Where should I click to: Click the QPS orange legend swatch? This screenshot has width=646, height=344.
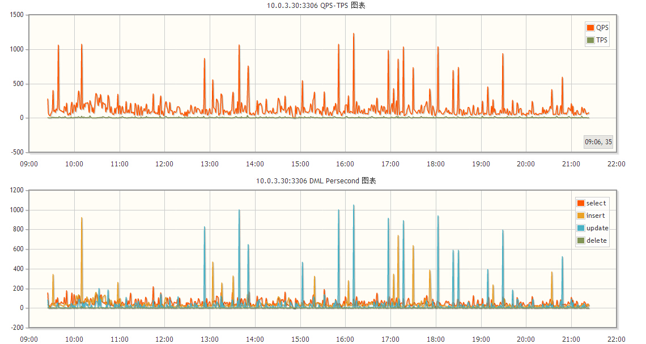(x=590, y=28)
